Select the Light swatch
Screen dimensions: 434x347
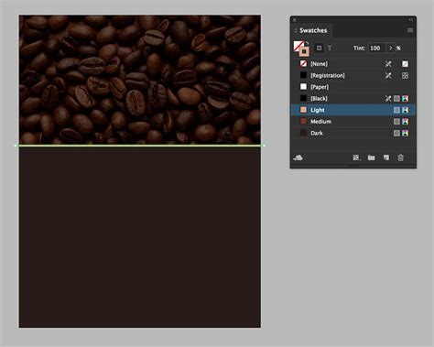pyautogui.click(x=353, y=110)
